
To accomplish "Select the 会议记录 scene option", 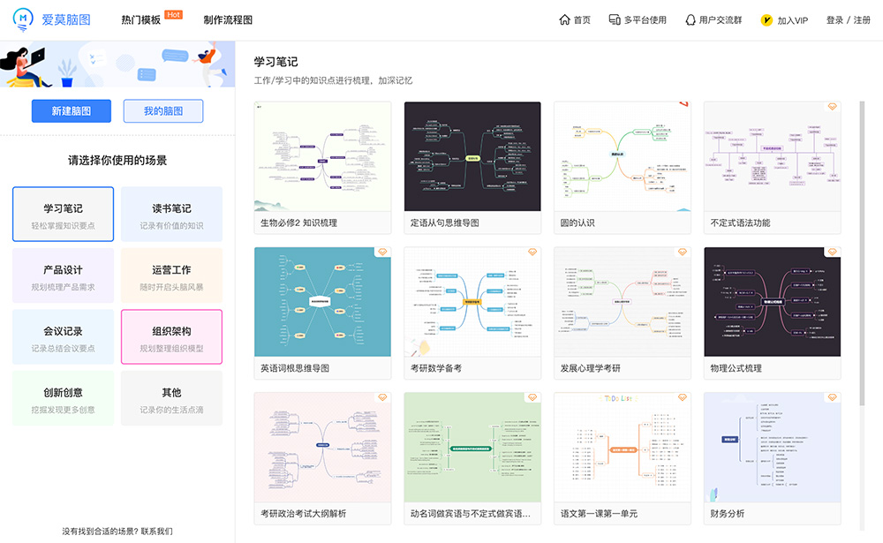I will 63,336.
